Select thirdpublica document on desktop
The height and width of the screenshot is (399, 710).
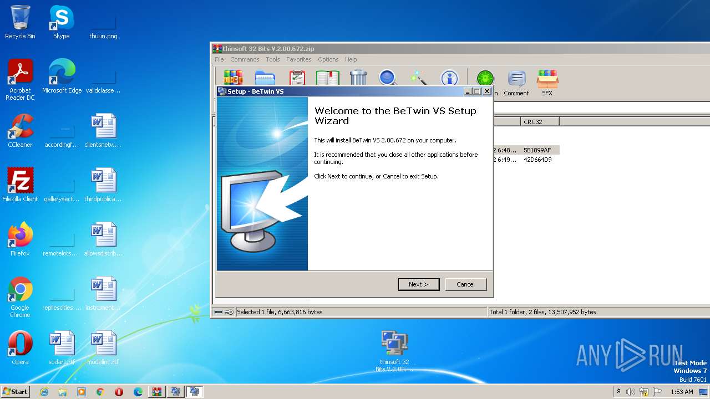point(103,185)
